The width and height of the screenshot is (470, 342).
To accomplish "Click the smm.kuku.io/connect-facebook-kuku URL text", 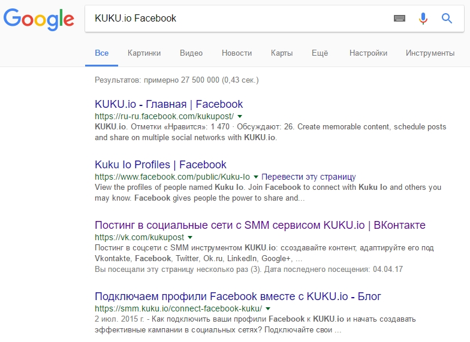I will [179, 308].
